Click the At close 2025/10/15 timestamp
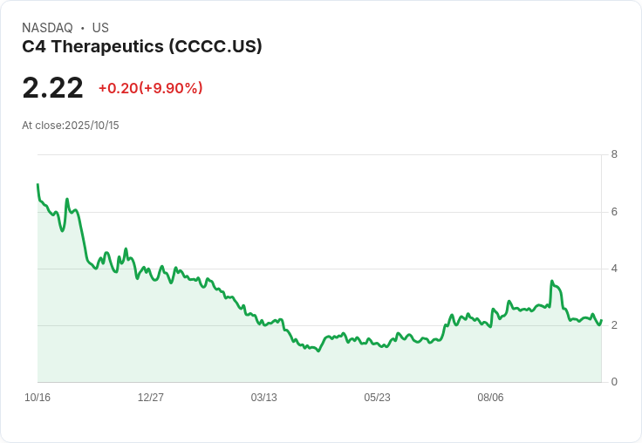 (71, 126)
